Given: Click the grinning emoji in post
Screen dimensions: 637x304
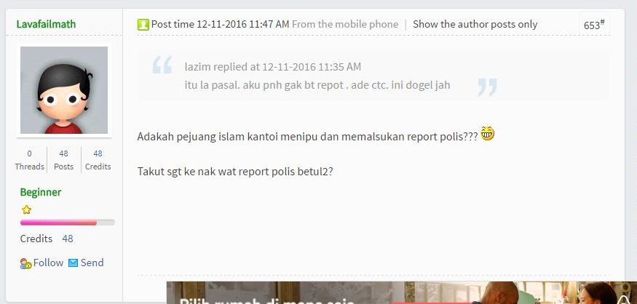Looking at the screenshot, I should point(488,134).
